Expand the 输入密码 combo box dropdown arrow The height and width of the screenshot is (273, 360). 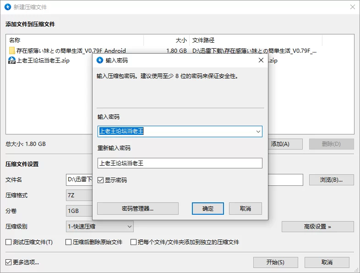258,131
